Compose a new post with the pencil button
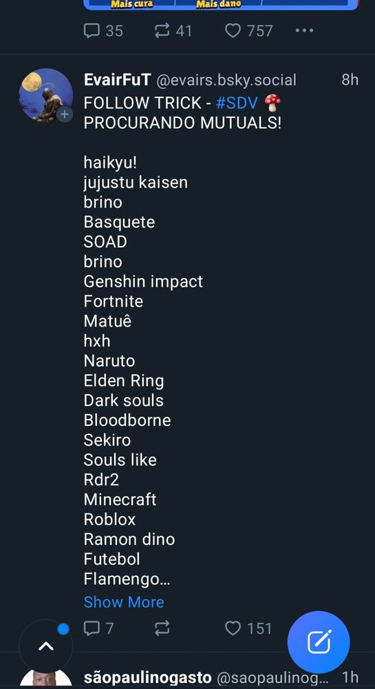 (x=319, y=642)
